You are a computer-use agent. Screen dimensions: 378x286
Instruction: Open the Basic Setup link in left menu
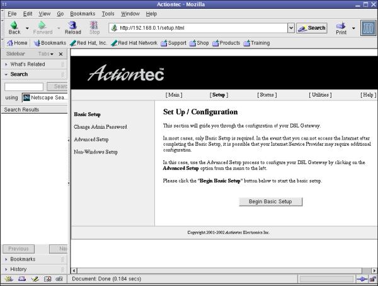pyautogui.click(x=88, y=114)
